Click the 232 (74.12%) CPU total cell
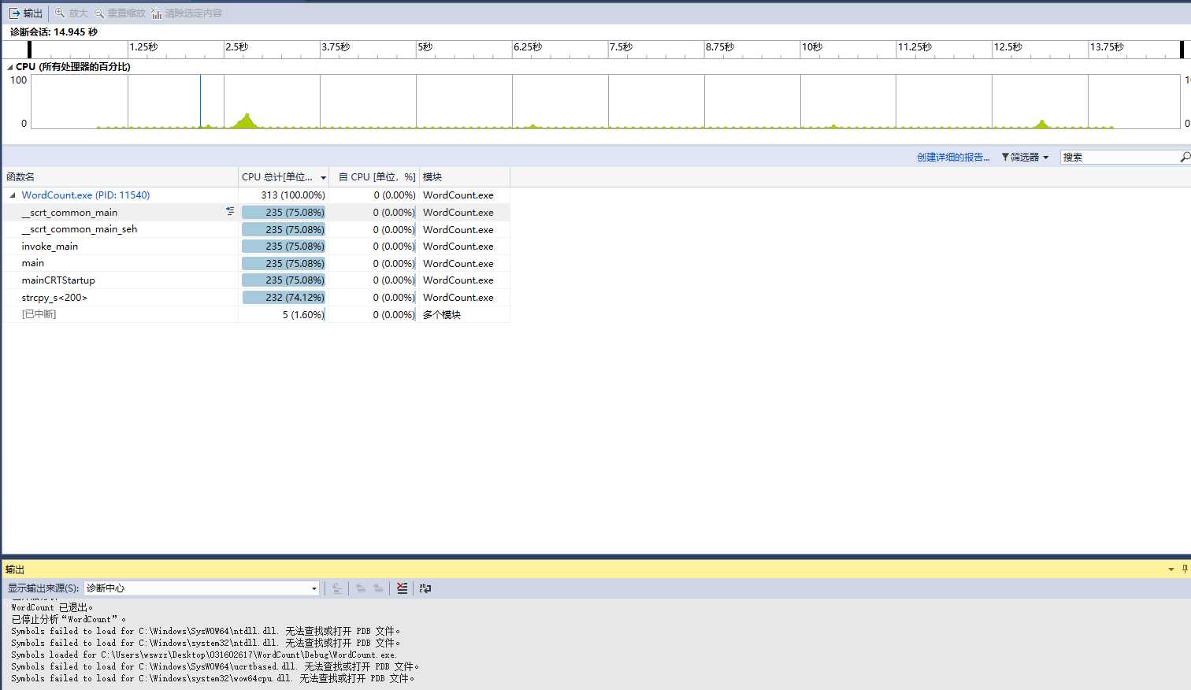The height and width of the screenshot is (690, 1191). [x=284, y=298]
